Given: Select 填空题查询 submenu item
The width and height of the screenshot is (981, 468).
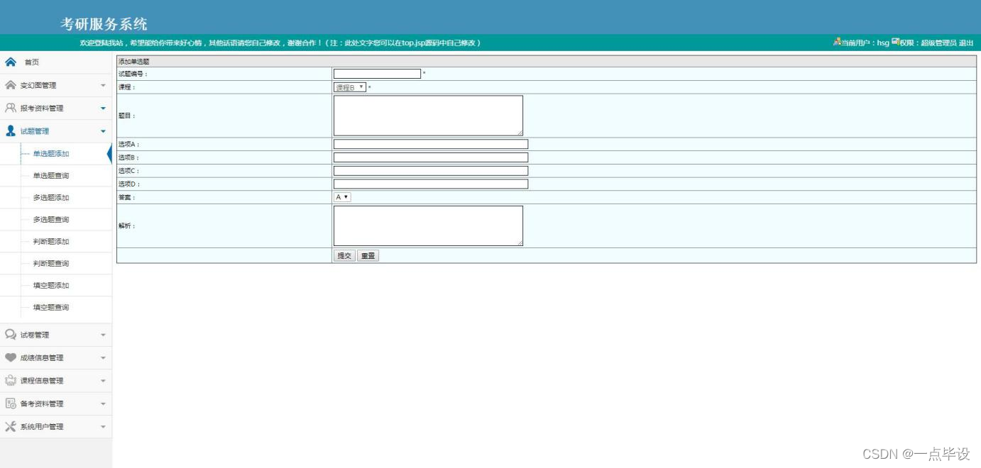Looking at the screenshot, I should click(x=51, y=308).
